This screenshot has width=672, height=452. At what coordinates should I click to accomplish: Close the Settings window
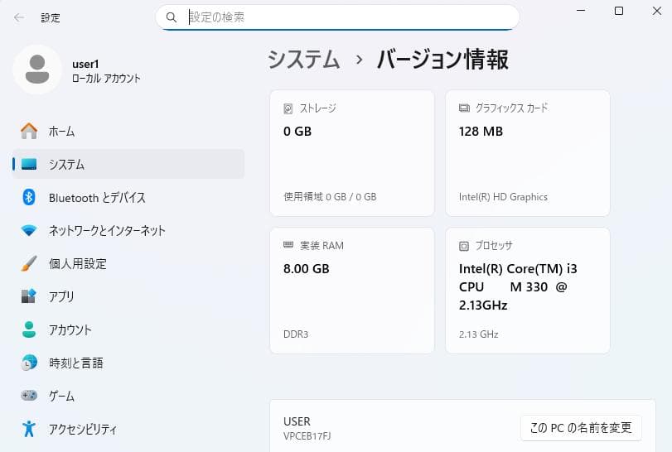click(x=657, y=11)
